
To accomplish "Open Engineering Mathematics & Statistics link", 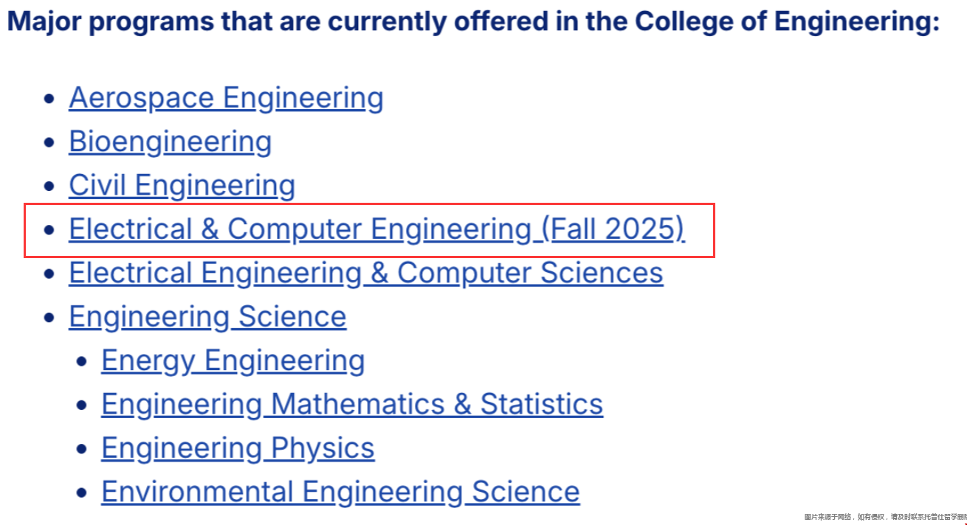I will pos(351,404).
